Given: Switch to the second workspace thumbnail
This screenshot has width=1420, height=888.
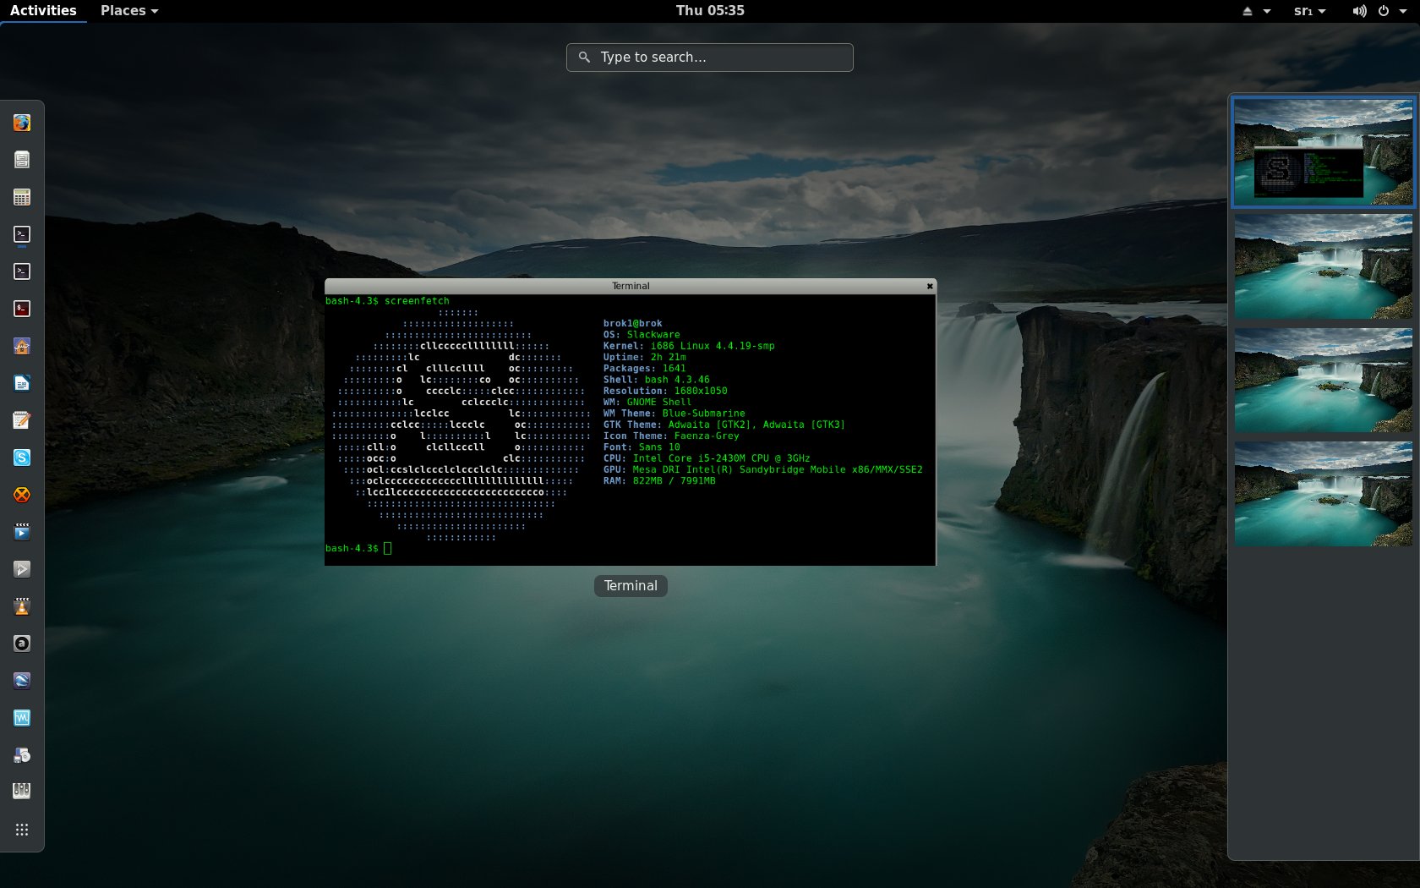Looking at the screenshot, I should [x=1323, y=266].
